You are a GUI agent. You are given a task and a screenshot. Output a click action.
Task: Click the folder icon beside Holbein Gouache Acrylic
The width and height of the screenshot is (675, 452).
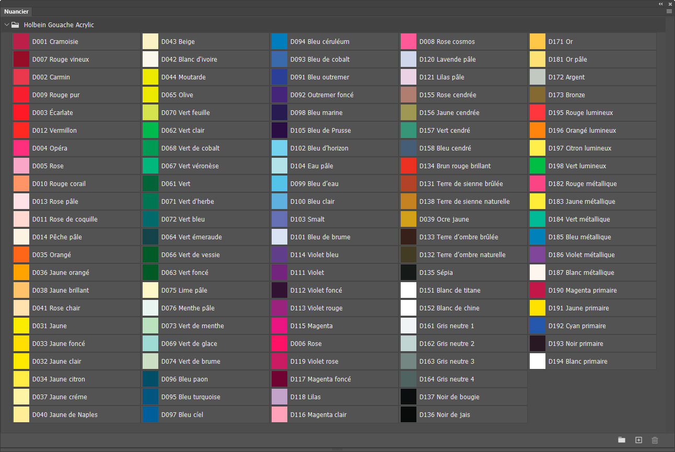pos(15,25)
